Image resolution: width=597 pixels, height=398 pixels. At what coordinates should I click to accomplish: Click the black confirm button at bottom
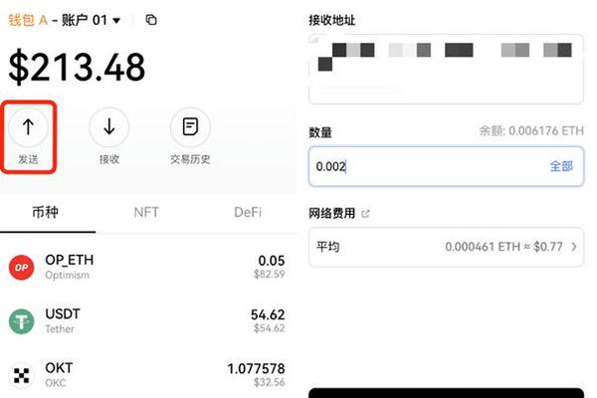tap(446, 393)
